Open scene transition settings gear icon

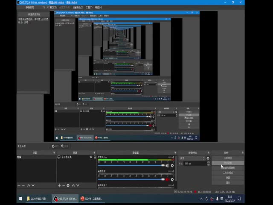208,158
